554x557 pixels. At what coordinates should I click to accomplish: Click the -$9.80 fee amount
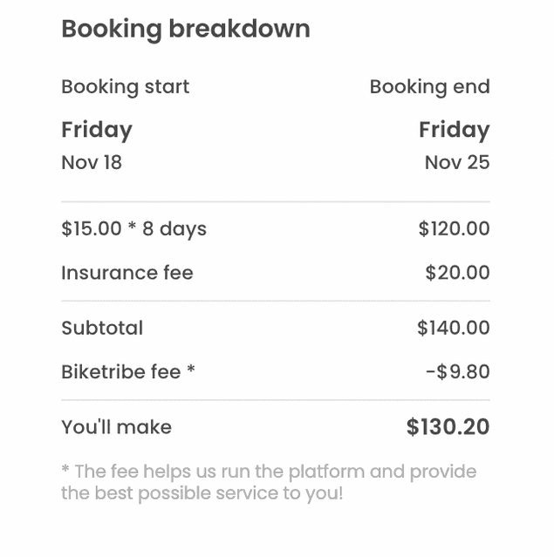(457, 372)
